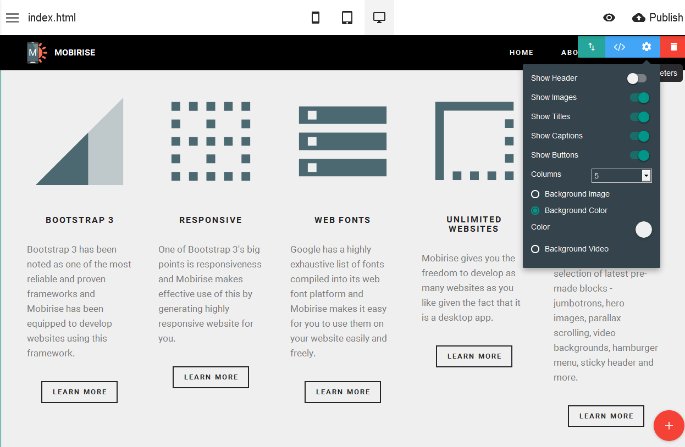Click the MOBIRISE brand name
Screen dimensions: 685x447
click(x=75, y=53)
